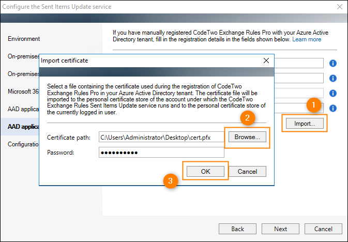Select the first On-premises step in sidebar

pos(23,56)
